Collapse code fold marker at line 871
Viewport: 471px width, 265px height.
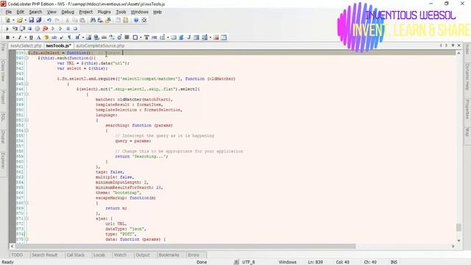coord(26,219)
